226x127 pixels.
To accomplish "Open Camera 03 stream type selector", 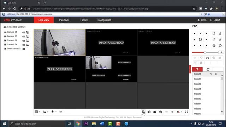I will (27, 41).
